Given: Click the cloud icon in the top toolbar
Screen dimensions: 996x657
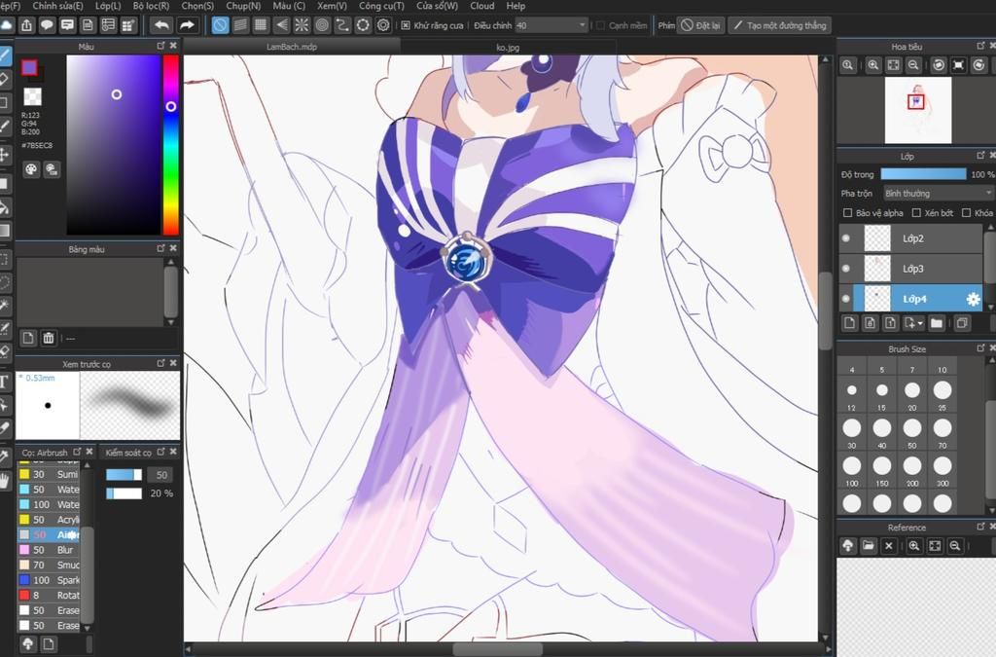Looking at the screenshot, I should point(7,25).
